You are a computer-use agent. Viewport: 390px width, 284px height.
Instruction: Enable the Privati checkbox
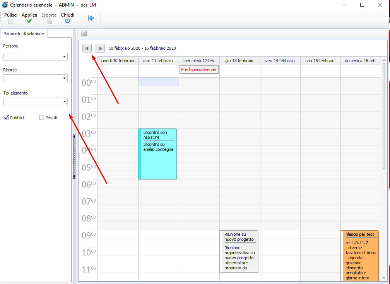pyautogui.click(x=42, y=118)
